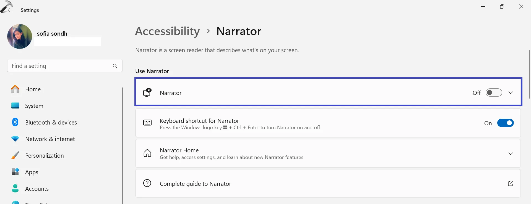The image size is (531, 204).
Task: Click the Bluetooth icon in sidebar
Action: tap(15, 122)
